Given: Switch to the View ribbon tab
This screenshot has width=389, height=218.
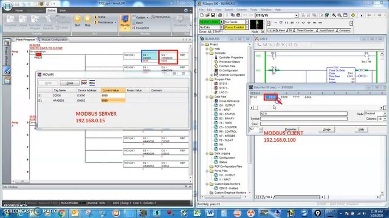Looking at the screenshot, I should (x=63, y=11).
